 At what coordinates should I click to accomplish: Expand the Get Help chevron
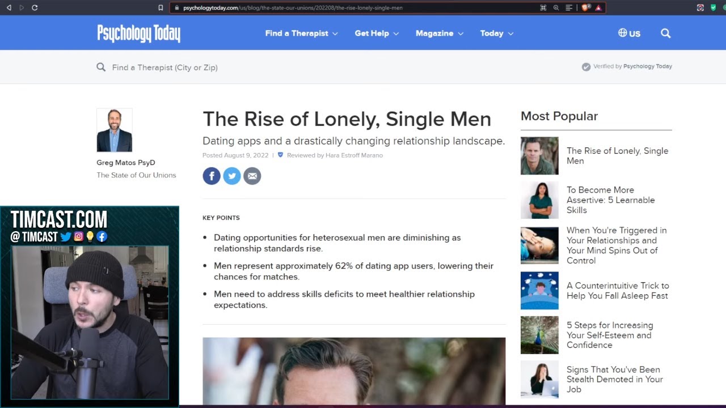pyautogui.click(x=396, y=33)
